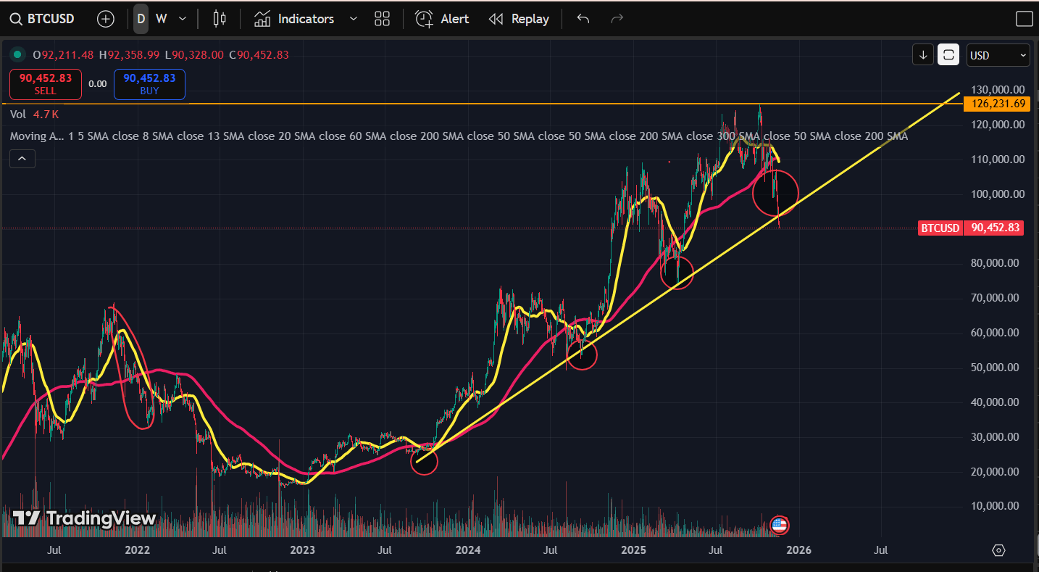
Task: Undo the last chart action
Action: tap(583, 19)
